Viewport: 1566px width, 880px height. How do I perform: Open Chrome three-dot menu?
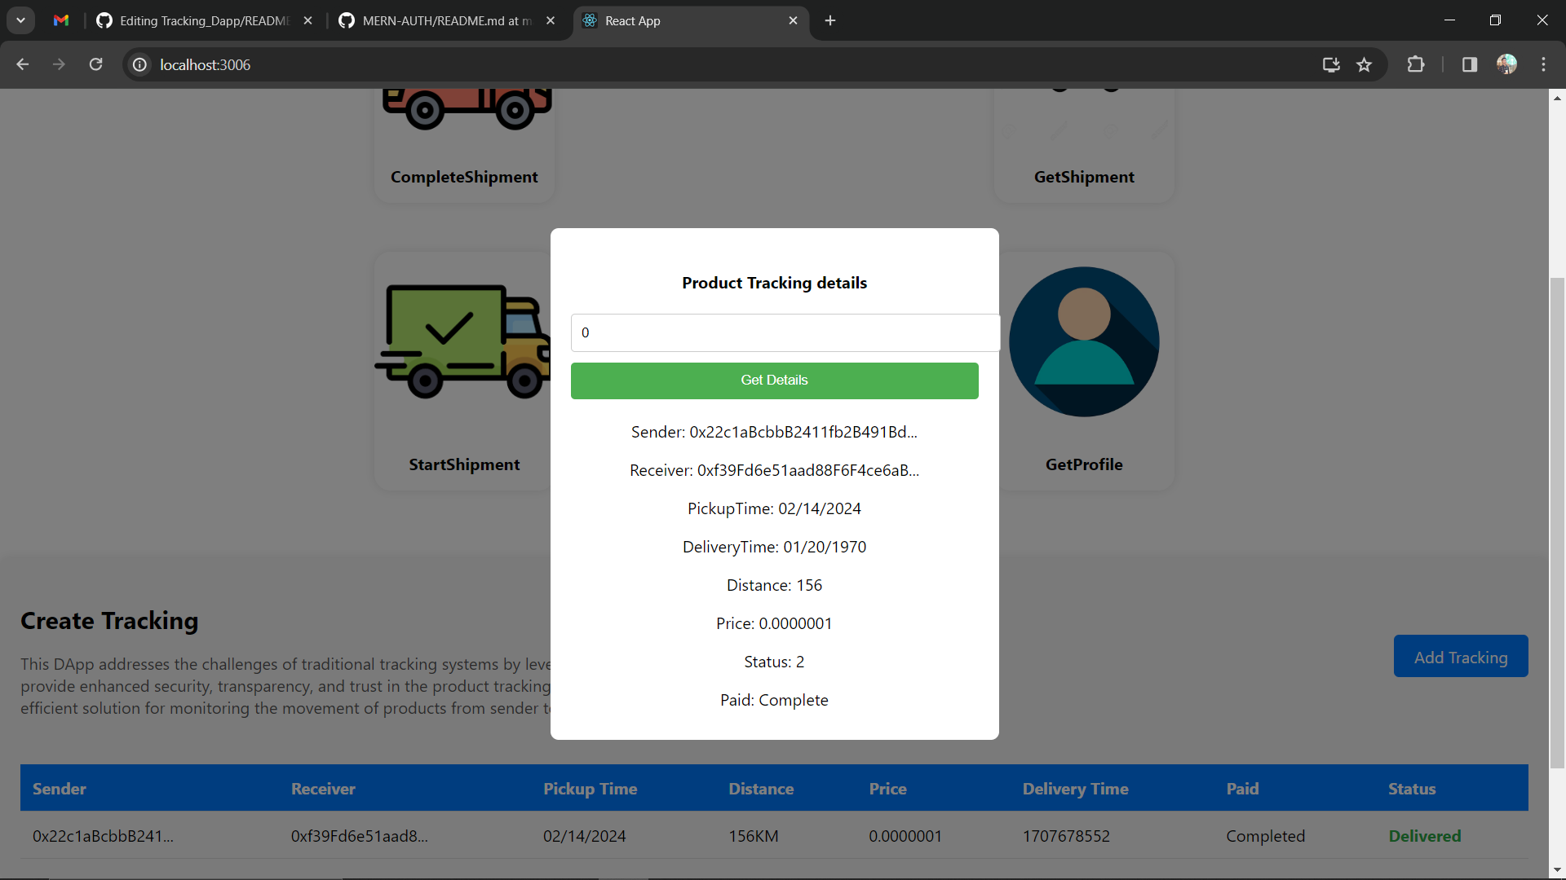pyautogui.click(x=1543, y=65)
